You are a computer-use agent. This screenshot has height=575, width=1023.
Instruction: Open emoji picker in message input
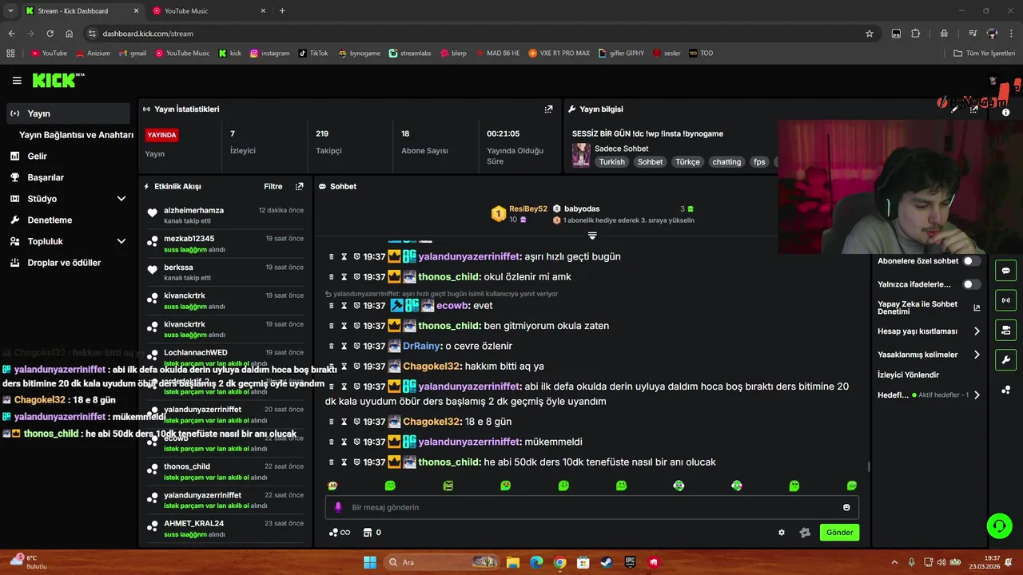[846, 507]
